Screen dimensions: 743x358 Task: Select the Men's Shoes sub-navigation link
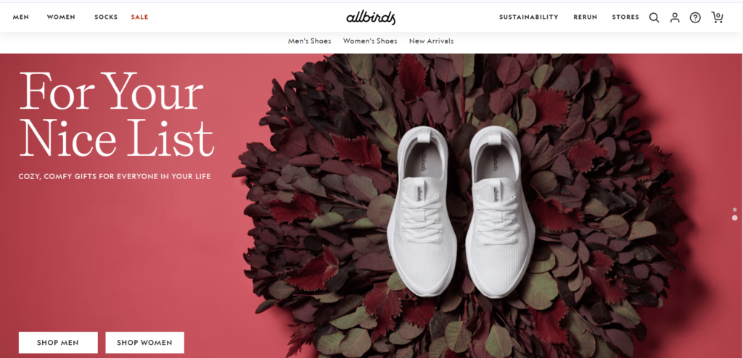coord(309,41)
